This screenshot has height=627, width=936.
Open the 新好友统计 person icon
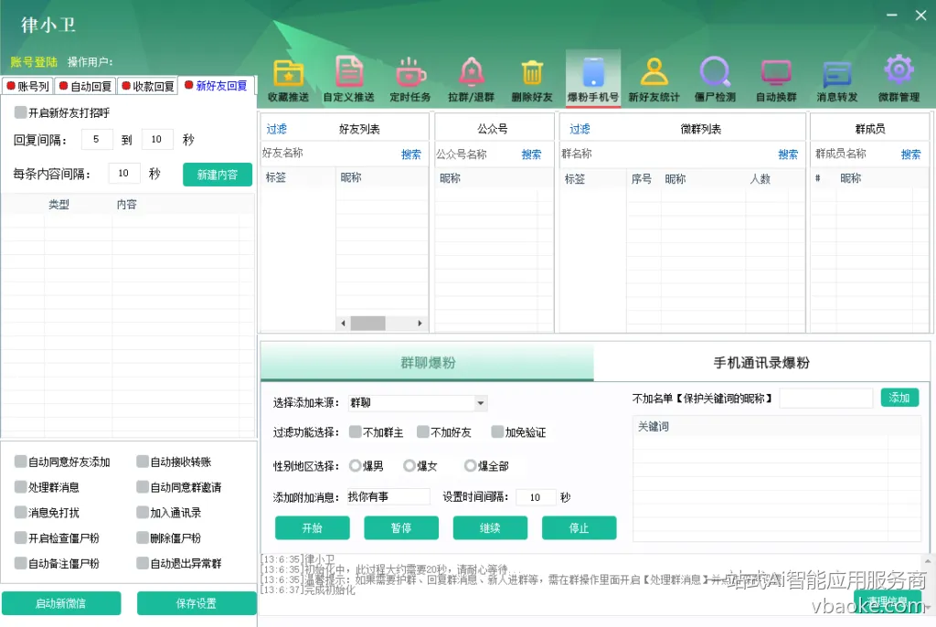[654, 80]
